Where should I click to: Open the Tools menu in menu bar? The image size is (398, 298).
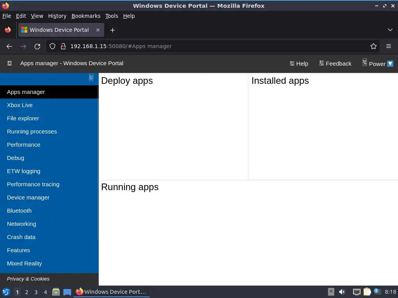(x=112, y=16)
